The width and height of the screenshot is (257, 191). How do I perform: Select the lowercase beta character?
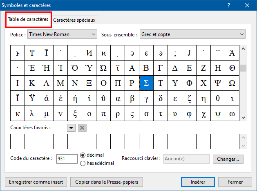click(x=132, y=98)
